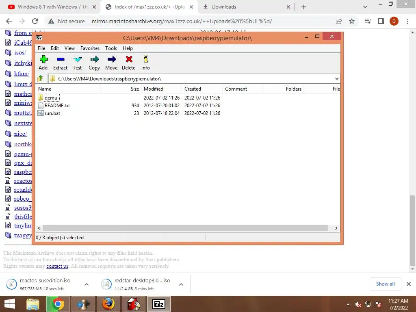Close the Downloads tab

(288, 7)
